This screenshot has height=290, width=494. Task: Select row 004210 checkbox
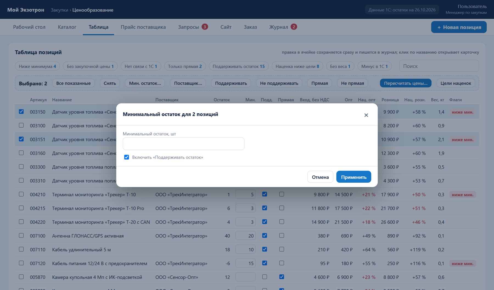click(x=21, y=194)
